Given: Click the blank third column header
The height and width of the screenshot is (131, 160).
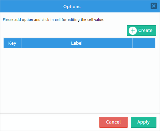Looking at the screenshot, I should (144, 43).
